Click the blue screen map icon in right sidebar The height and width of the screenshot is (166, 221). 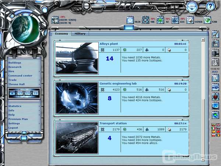(215, 106)
